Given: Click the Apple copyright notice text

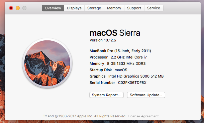Looking at the screenshot, I should [85, 116].
